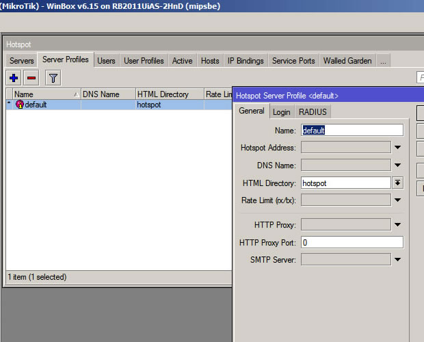Select the default profile row name

pos(36,105)
